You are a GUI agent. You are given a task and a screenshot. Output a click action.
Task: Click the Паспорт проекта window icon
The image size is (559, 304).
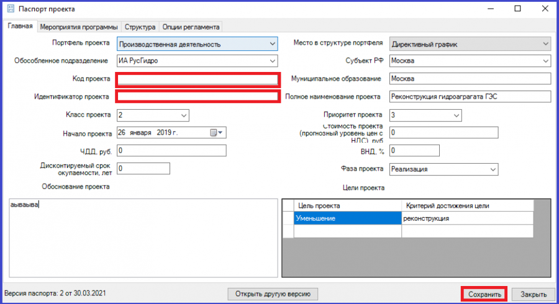[11, 9]
